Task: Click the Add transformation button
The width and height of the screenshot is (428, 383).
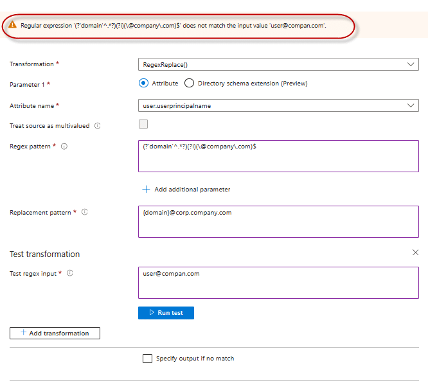Action: pos(55,333)
